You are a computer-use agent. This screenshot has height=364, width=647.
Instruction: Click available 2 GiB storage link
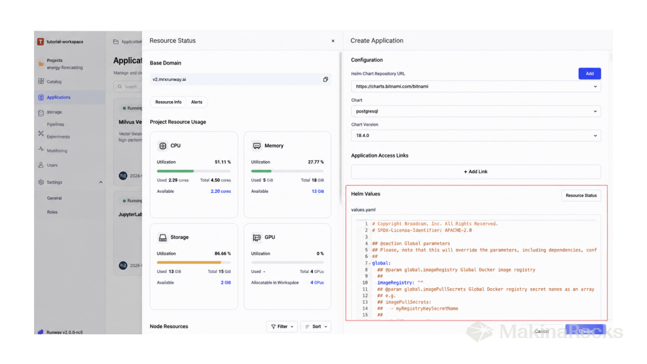click(x=226, y=282)
